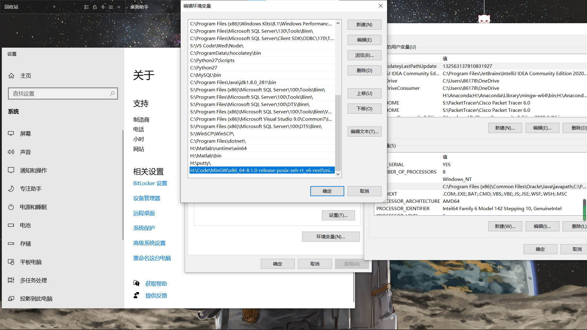Expand the chevron dropdown in desktop organizer bar
This screenshot has height=330, width=587.
tap(119, 7)
